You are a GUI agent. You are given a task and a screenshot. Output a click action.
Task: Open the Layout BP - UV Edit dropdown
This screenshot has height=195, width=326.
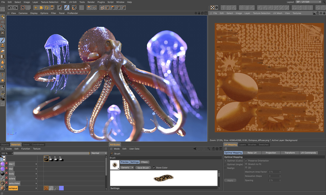pyautogui.click(x=308, y=2)
